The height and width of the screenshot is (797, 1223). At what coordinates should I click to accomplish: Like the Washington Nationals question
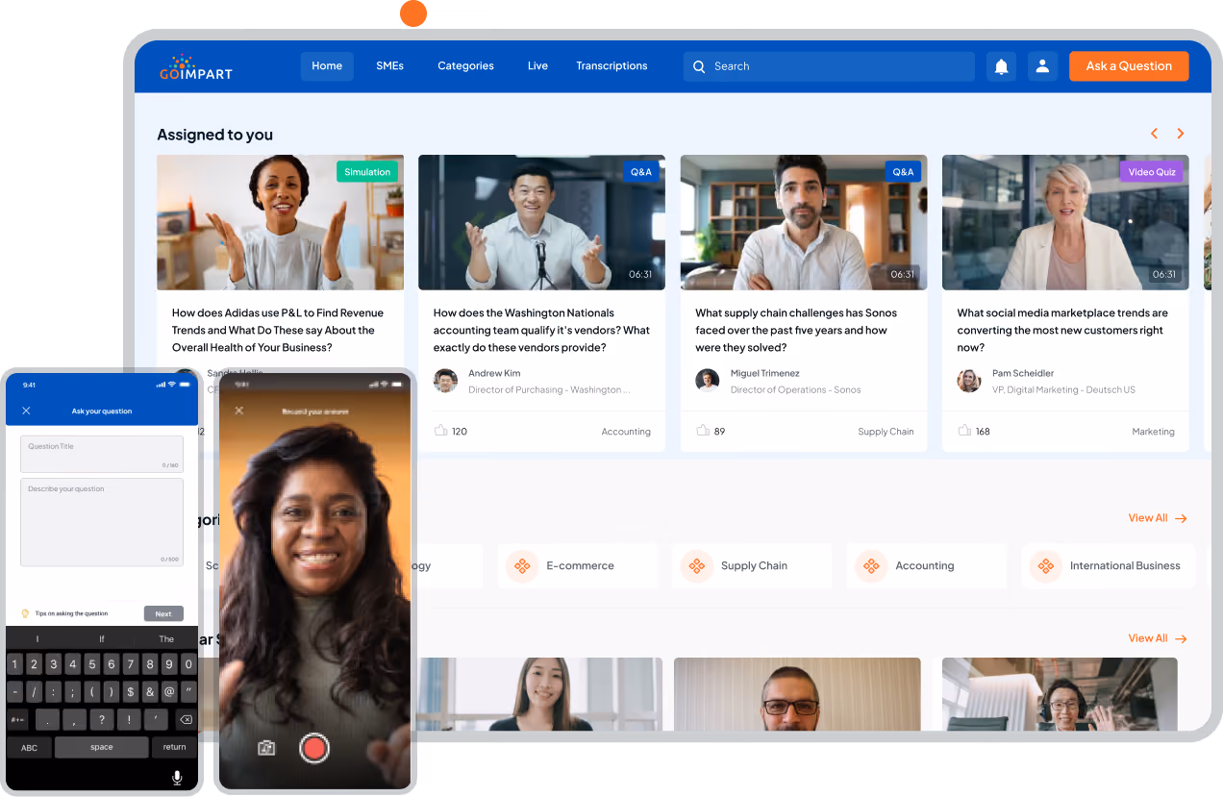click(x=441, y=431)
